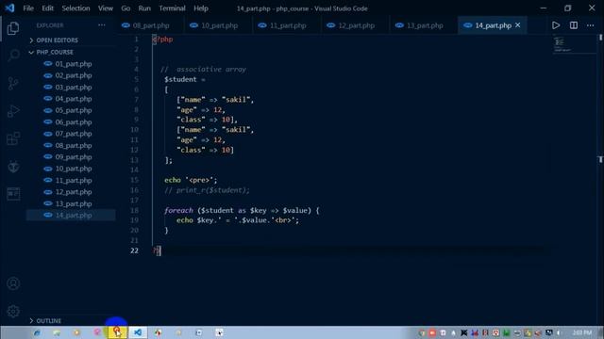Open the Search view in activity bar
Screen dimensions: 604x339
pos(13,56)
